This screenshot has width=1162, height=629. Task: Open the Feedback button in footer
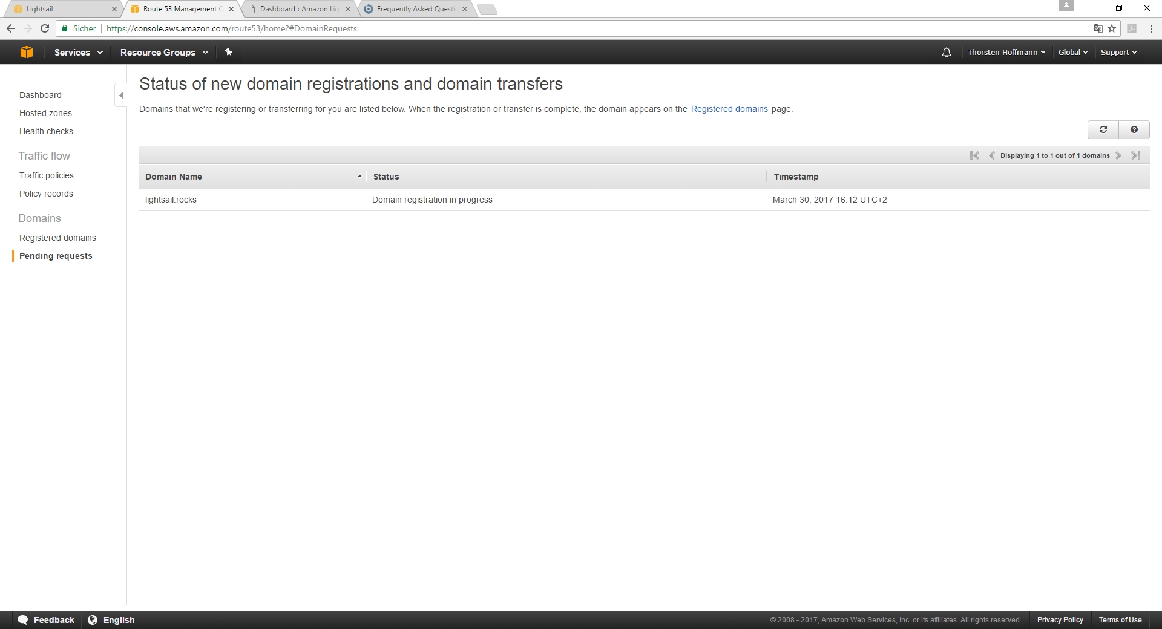pyautogui.click(x=46, y=620)
